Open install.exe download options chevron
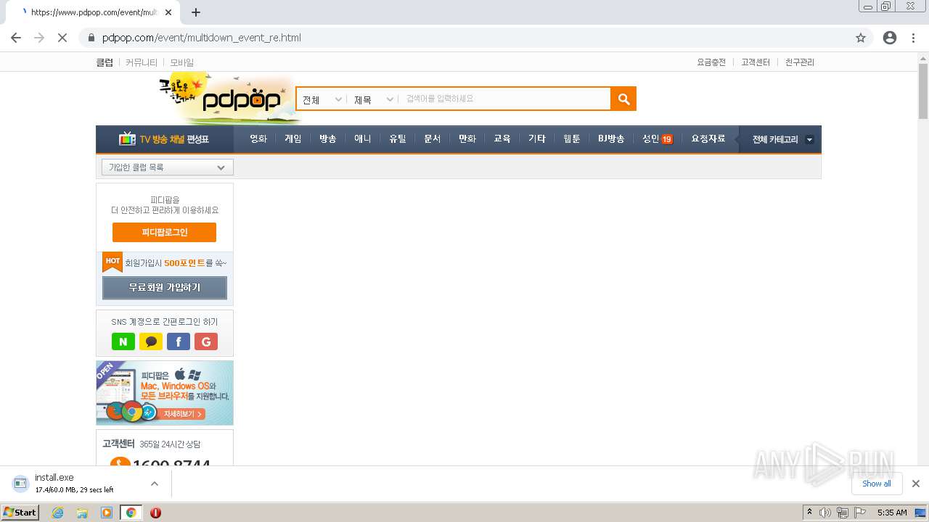This screenshot has height=522, width=929. click(154, 484)
